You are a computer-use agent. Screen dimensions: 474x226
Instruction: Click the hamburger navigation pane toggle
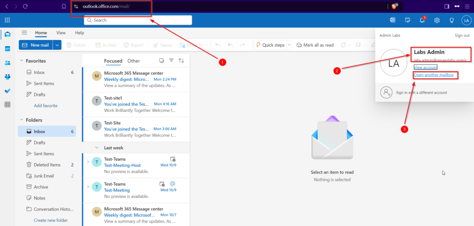pyautogui.click(x=24, y=33)
